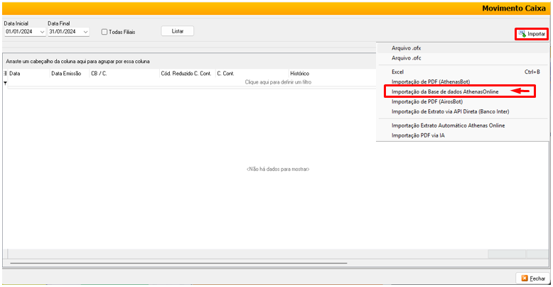Click the grid column chooser icon left of Data
Viewport: 553px width, 287px height.
[x=6, y=73]
